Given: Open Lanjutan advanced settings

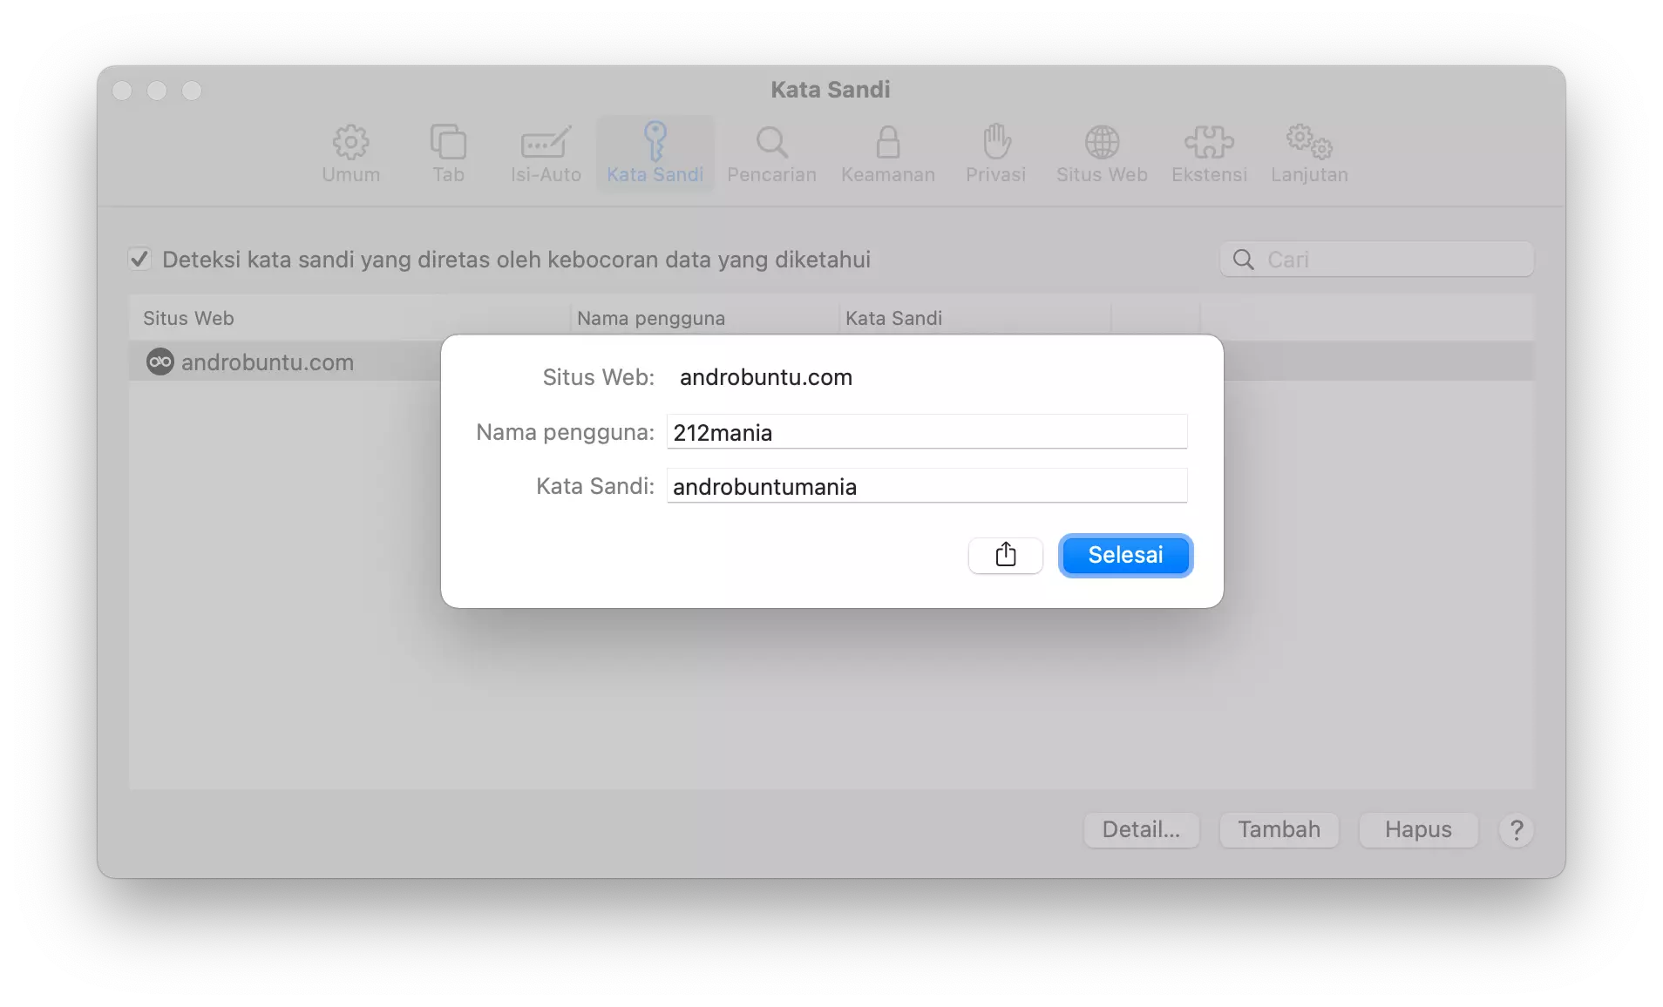Looking at the screenshot, I should [1308, 153].
